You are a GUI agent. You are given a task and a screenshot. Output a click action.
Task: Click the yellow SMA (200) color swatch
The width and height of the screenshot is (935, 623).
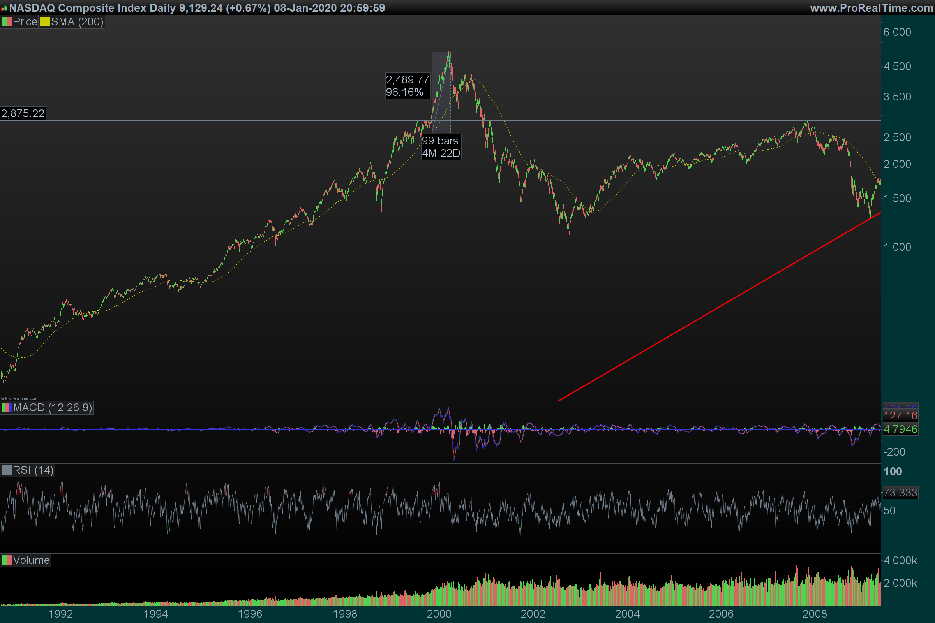44,22
